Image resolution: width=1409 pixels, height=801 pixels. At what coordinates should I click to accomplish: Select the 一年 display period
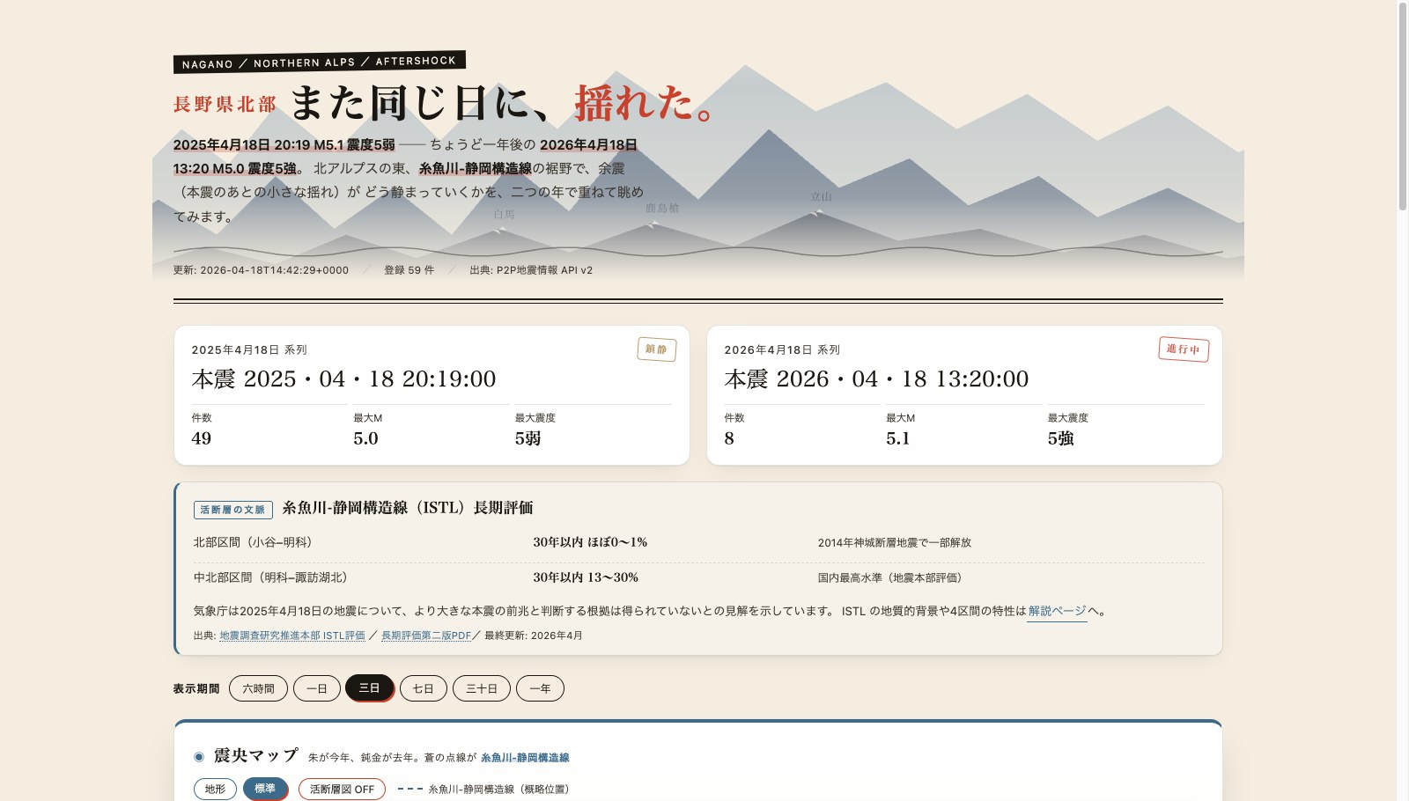tap(540, 688)
